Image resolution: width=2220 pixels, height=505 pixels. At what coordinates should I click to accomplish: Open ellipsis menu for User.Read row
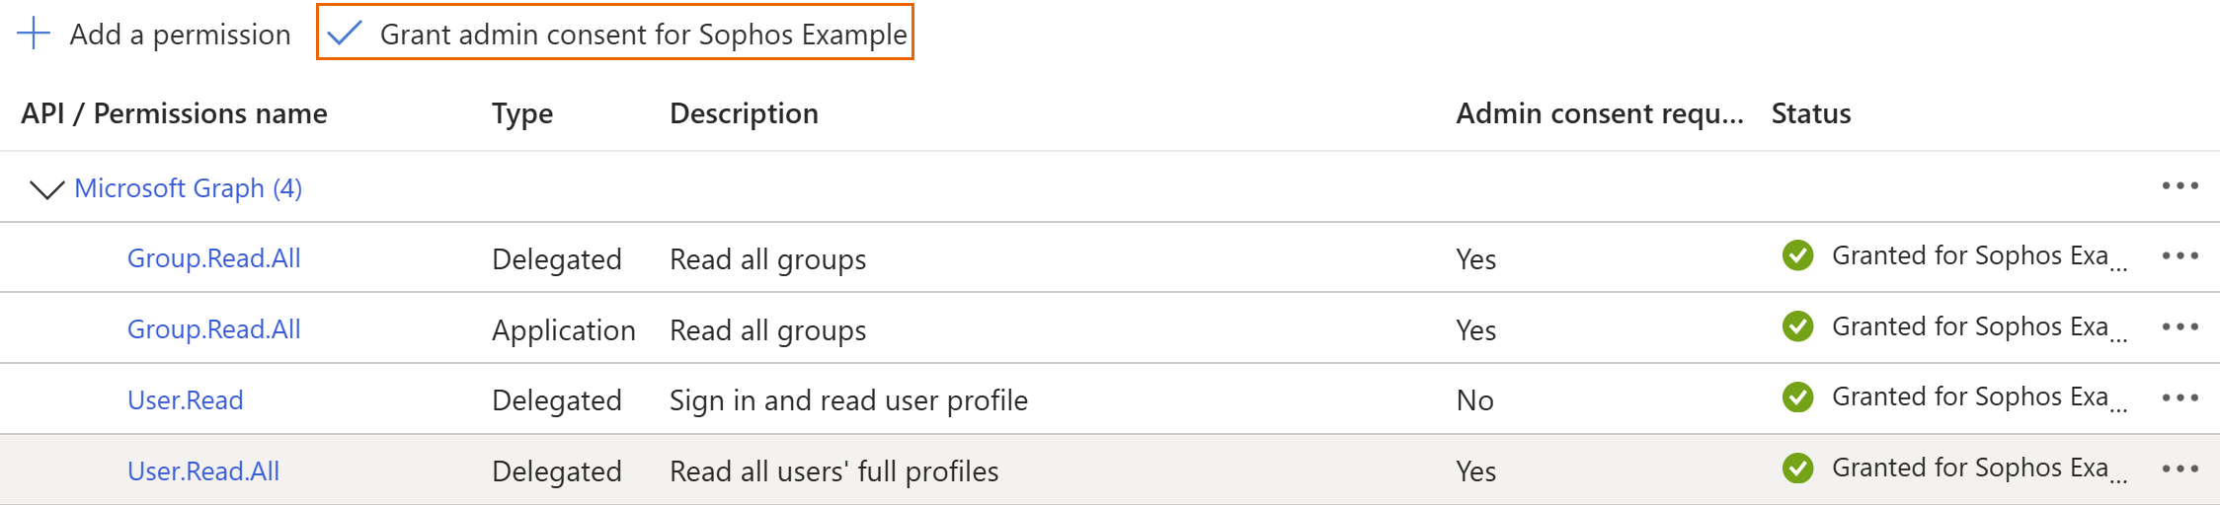coord(2180,398)
